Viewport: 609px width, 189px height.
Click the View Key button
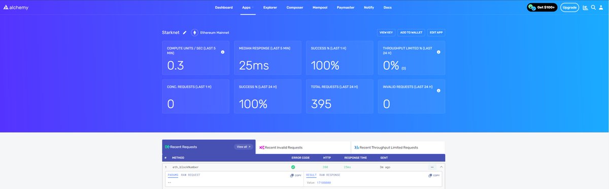(x=386, y=32)
